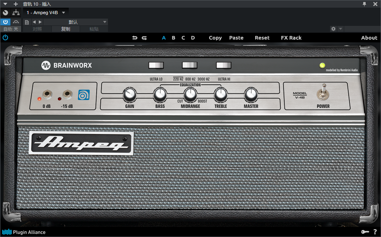Click the Copy button in the plugin toolbar
Image resolution: width=381 pixels, height=237 pixels.
point(215,38)
